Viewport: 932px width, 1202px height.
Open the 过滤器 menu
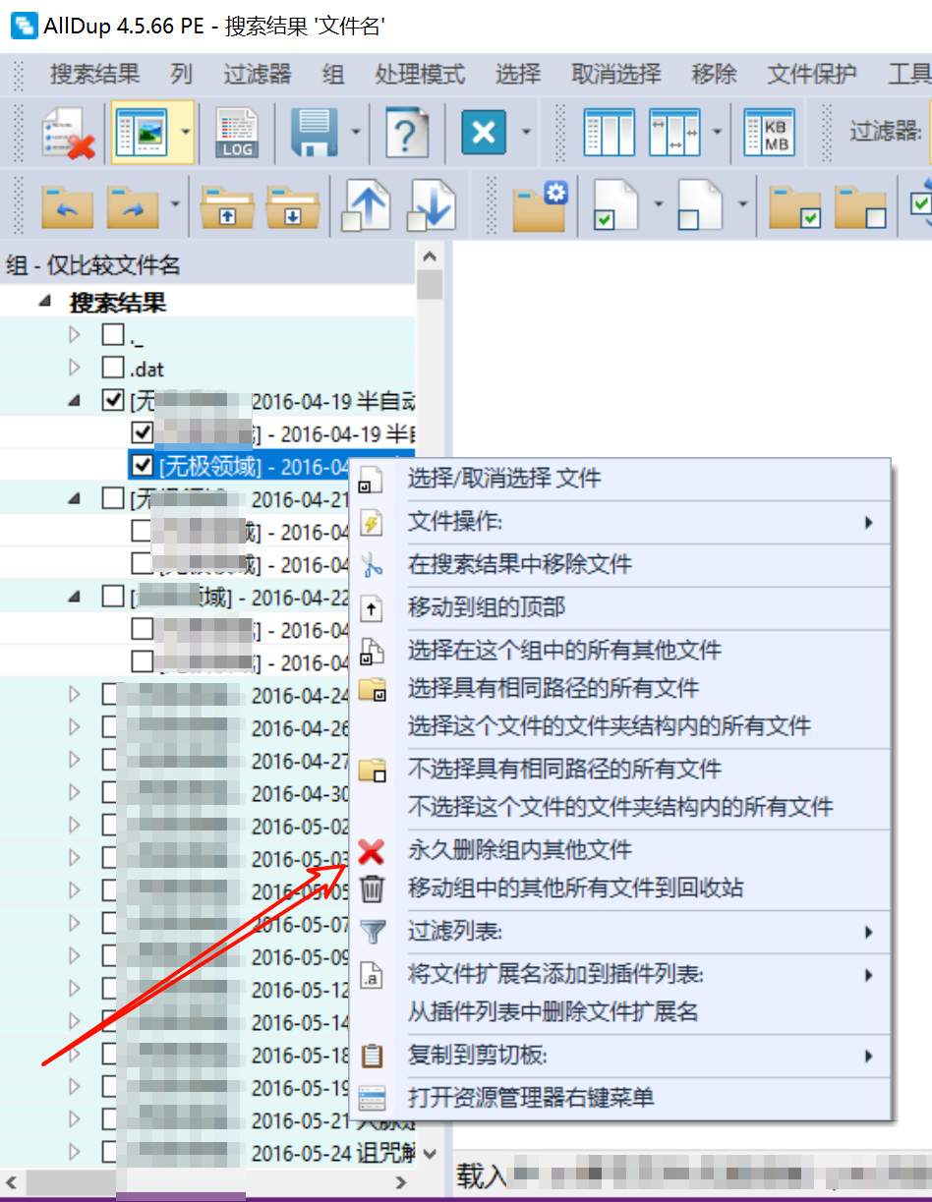(x=258, y=75)
